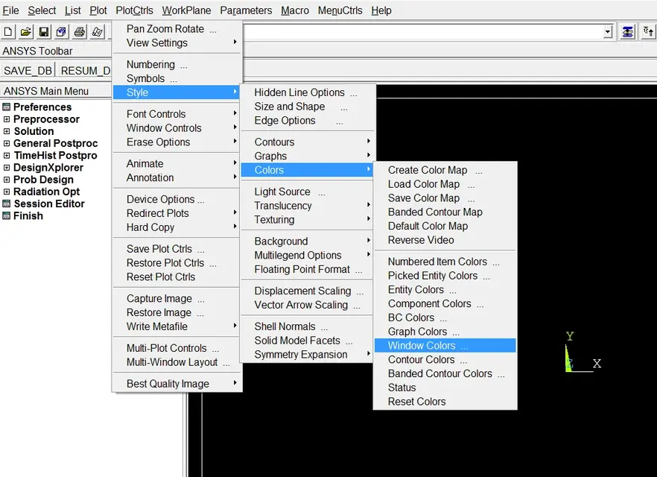Click the contact manager arrow icon at far right
Viewport: 657px width, 477px height.
point(648,32)
